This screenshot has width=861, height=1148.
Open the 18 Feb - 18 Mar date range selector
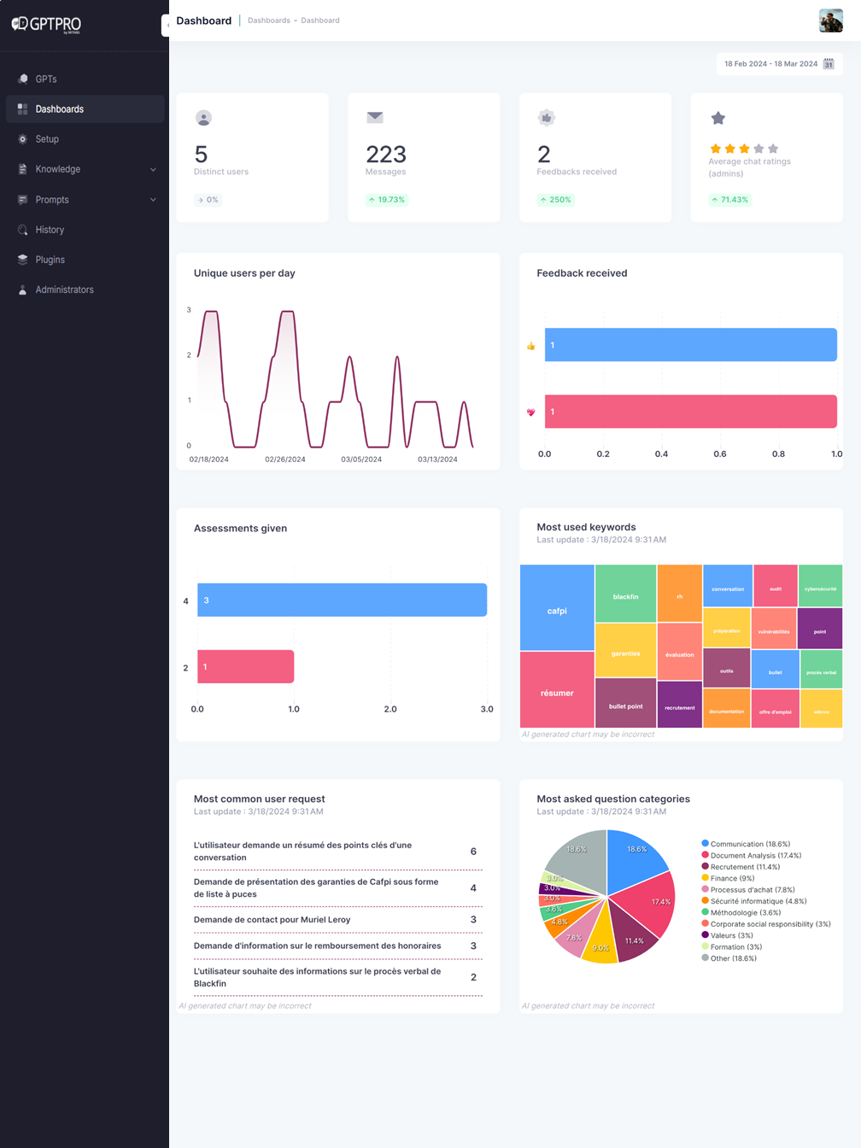point(771,63)
